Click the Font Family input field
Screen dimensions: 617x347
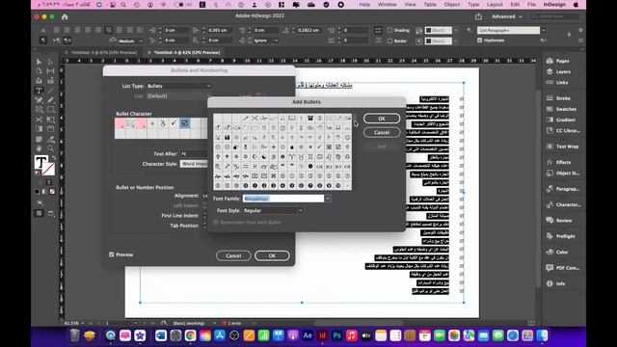(x=283, y=199)
